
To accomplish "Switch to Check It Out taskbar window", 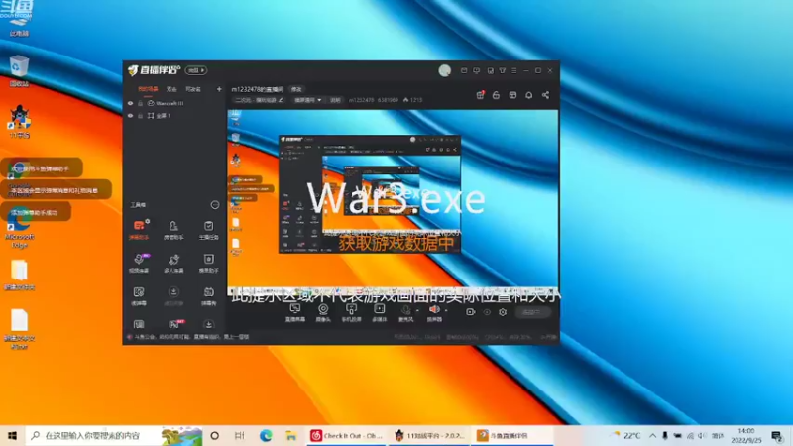I will pyautogui.click(x=348, y=435).
